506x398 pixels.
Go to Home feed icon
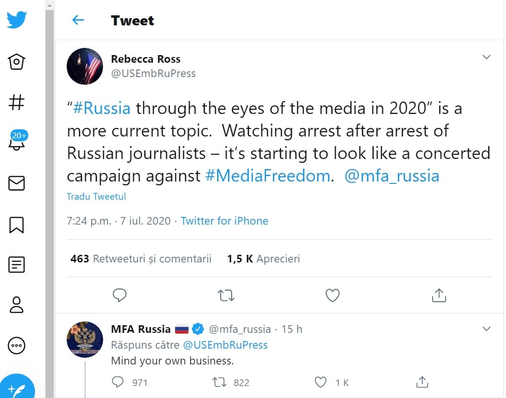[16, 62]
